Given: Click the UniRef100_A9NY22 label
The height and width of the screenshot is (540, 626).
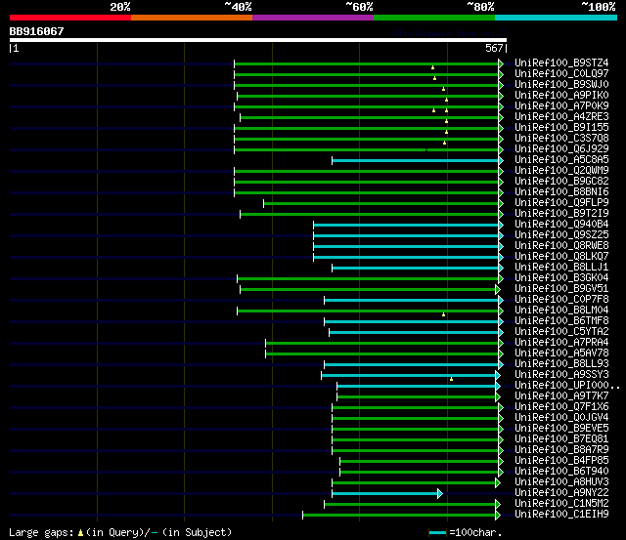Looking at the screenshot, I should (561, 493).
